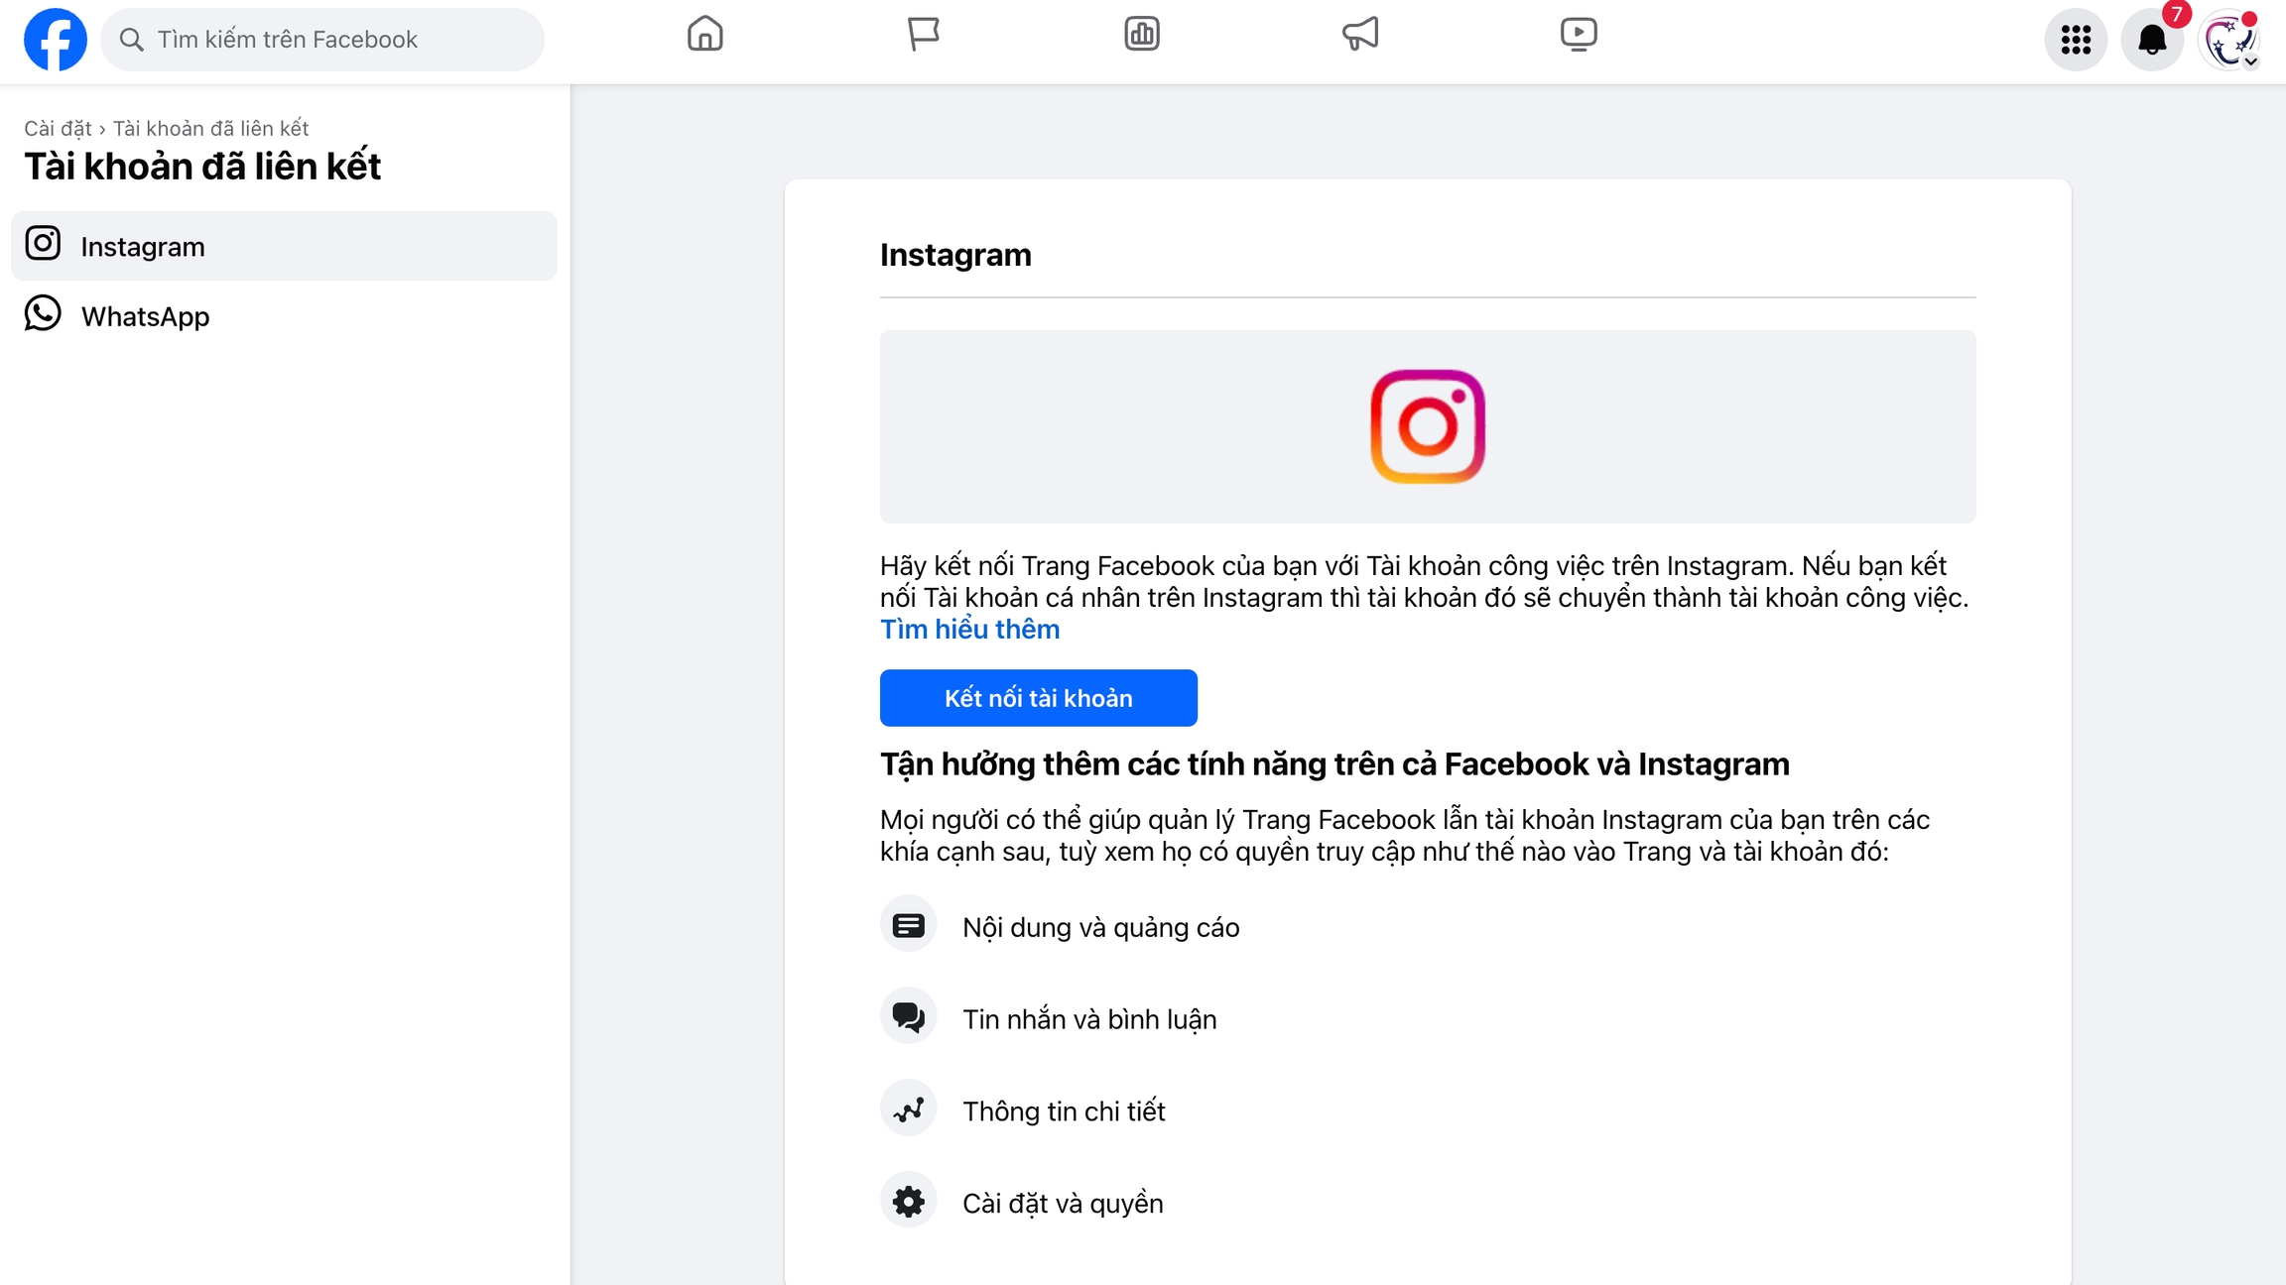Click the Kết nối tài khoản button
The height and width of the screenshot is (1285, 2286).
[1038, 698]
